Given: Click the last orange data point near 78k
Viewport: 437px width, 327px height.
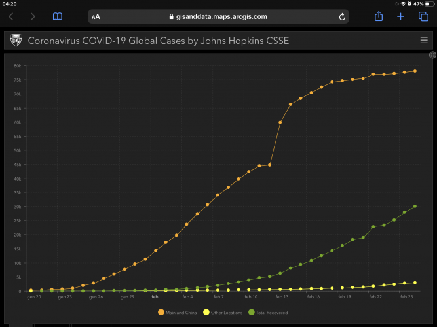Looking at the screenshot, I should coord(415,71).
